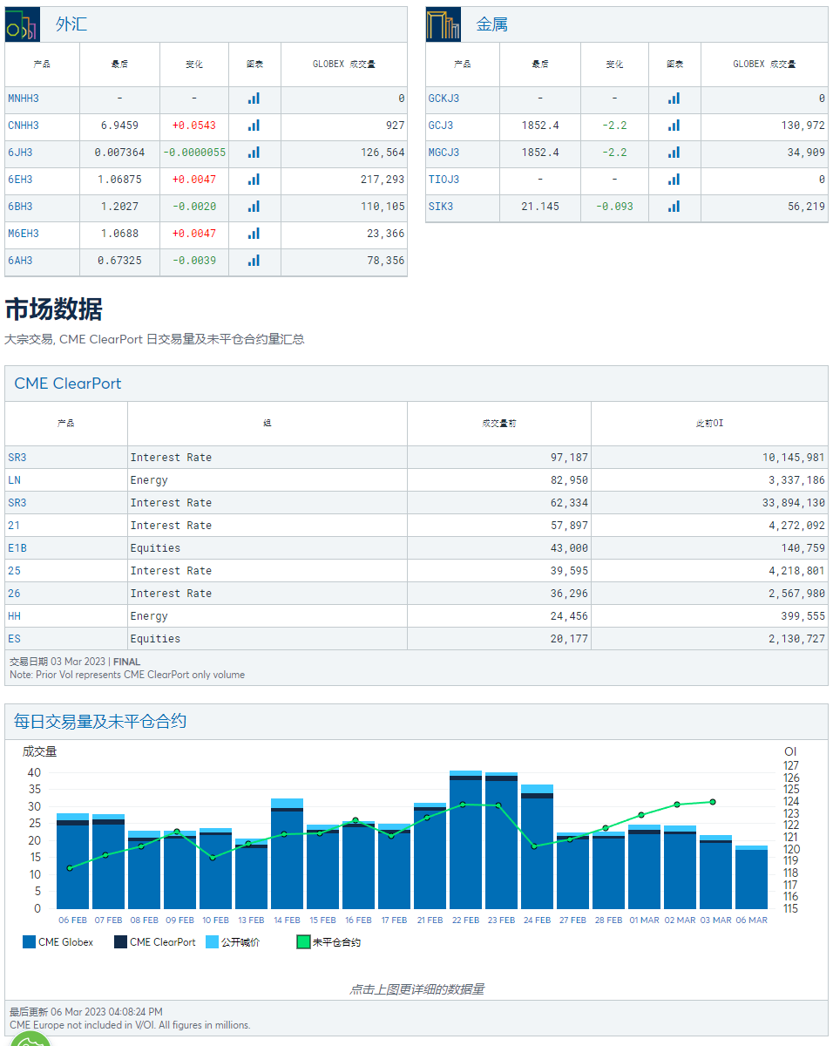
Task: Open the chart icon for MNHH3
Action: [x=254, y=98]
